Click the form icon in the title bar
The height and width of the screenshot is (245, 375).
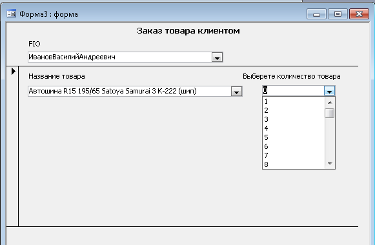pyautogui.click(x=11, y=14)
